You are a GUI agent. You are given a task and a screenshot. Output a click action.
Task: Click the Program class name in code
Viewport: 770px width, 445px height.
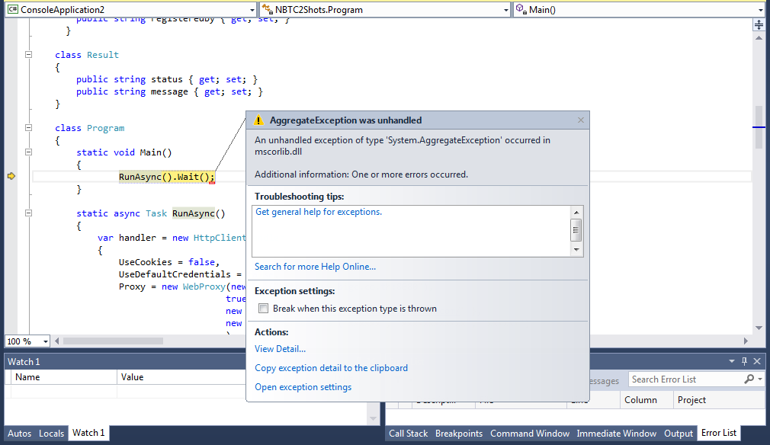coord(105,128)
